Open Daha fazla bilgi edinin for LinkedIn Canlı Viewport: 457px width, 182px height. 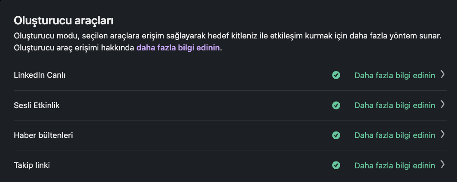395,75
